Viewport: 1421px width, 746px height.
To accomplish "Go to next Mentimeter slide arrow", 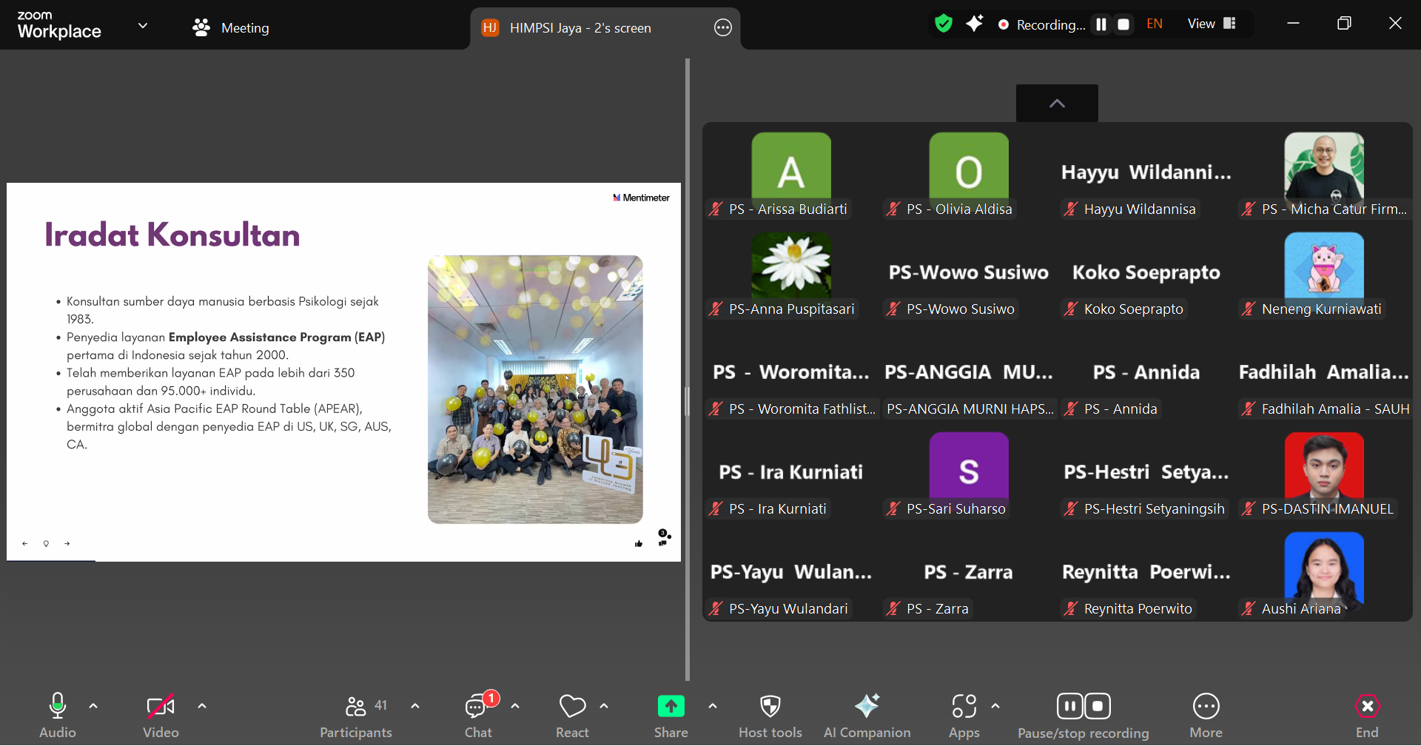I will pyautogui.click(x=67, y=544).
